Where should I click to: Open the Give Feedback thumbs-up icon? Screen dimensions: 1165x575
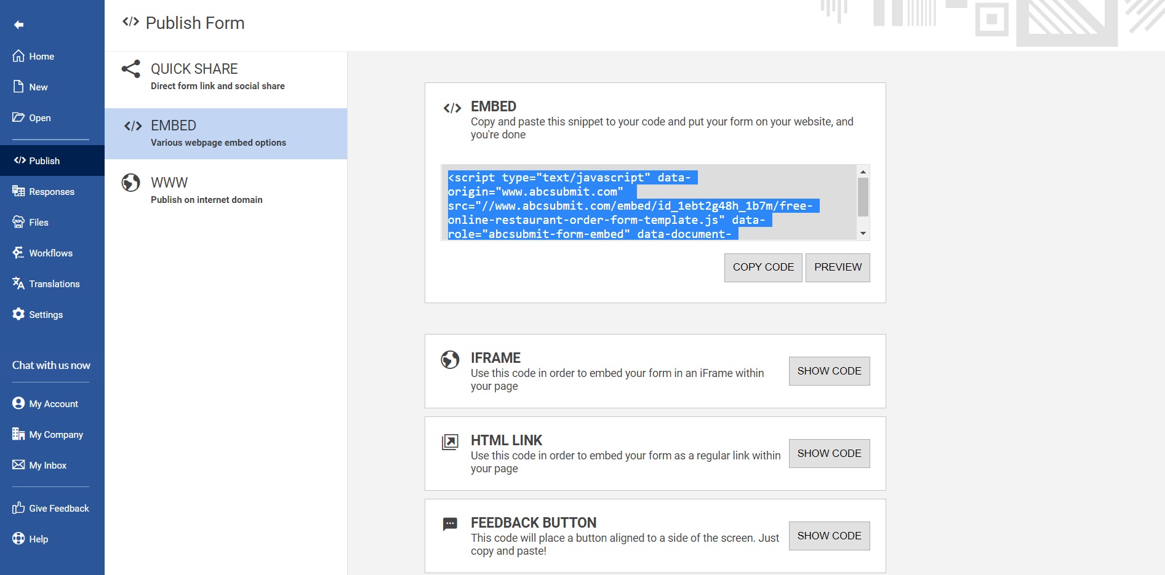click(x=18, y=508)
